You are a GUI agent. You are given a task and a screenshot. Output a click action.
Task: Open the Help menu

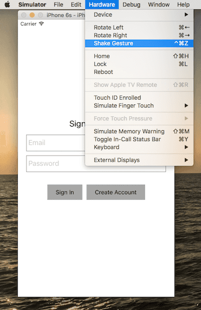pos(183,5)
